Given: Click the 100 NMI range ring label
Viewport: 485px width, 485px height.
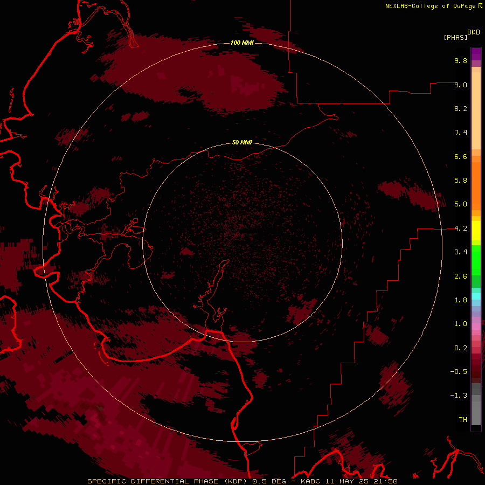Looking at the screenshot, I should pyautogui.click(x=242, y=43).
